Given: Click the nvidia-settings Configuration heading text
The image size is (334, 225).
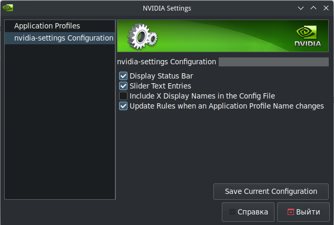Looking at the screenshot, I should (x=166, y=62).
